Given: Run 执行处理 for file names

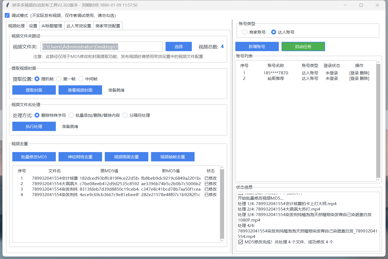Looking at the screenshot, I should tap(34, 126).
